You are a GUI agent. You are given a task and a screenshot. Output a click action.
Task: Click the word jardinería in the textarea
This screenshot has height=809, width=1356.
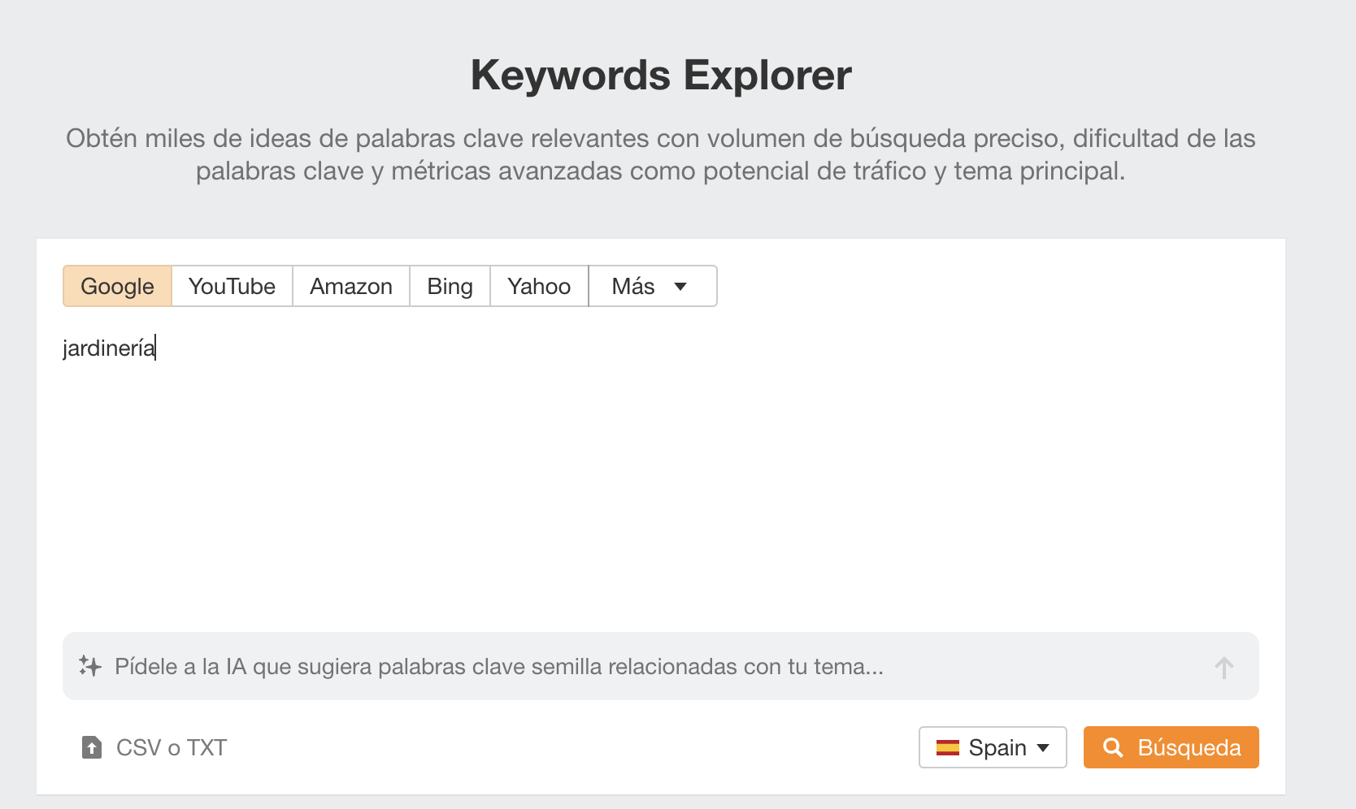coord(107,348)
